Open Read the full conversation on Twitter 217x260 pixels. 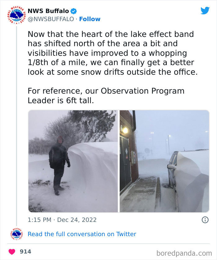coord(82,234)
